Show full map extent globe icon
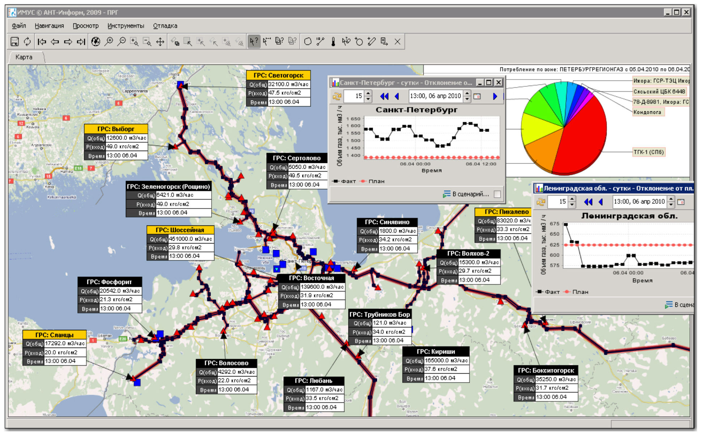 (x=95, y=42)
